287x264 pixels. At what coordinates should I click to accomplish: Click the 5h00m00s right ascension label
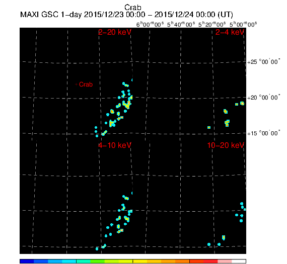[x=243, y=24]
